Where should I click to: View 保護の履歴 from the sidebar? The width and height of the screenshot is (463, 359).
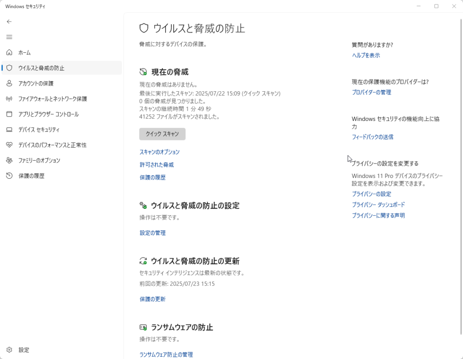[32, 176]
